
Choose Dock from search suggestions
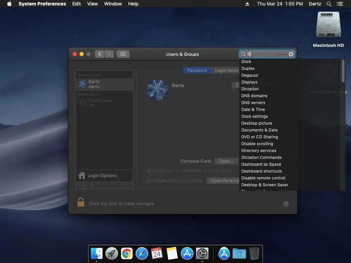[x=246, y=62]
